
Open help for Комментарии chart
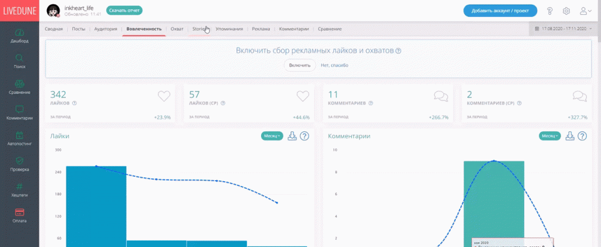pyautogui.click(x=582, y=136)
